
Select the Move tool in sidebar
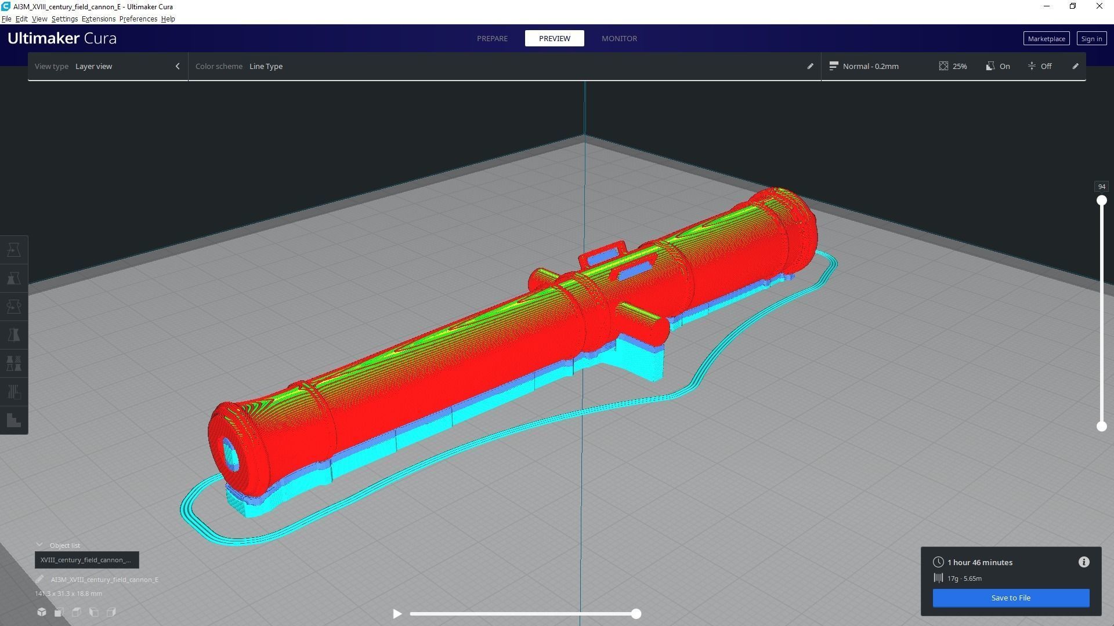point(14,250)
